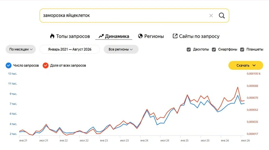The height and width of the screenshot is (150, 269).
Task: Click the 0,000070 right axis label
Action: [252, 98]
